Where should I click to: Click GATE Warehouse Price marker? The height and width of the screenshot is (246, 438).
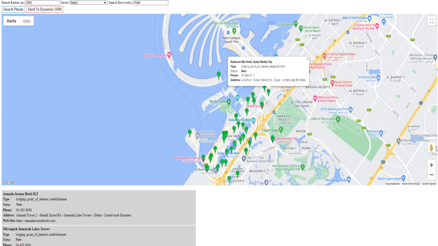[x=350, y=110]
